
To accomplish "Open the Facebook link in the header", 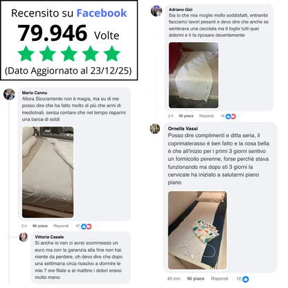I will tap(102, 13).
